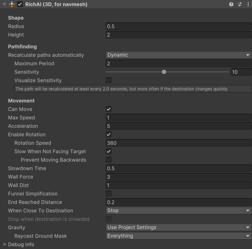This screenshot has height=249, width=252.
Task: Click the RichAI script icon in header
Action: point(12,4)
